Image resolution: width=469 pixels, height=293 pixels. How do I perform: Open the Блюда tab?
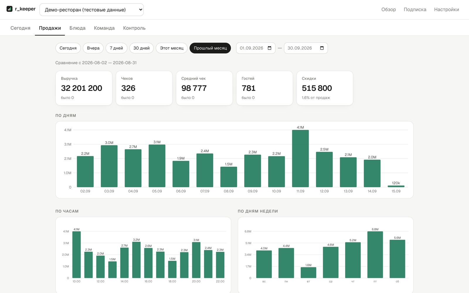(77, 28)
